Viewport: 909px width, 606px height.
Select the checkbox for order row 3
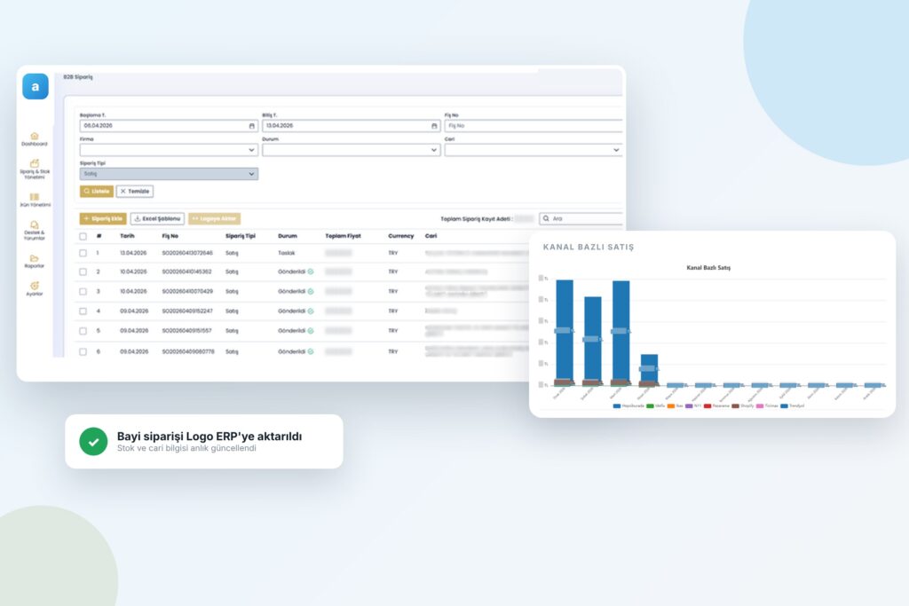83,291
